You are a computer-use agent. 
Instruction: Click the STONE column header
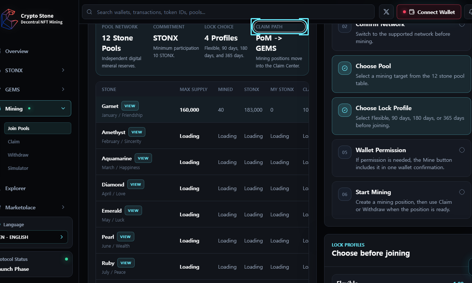tap(109, 90)
